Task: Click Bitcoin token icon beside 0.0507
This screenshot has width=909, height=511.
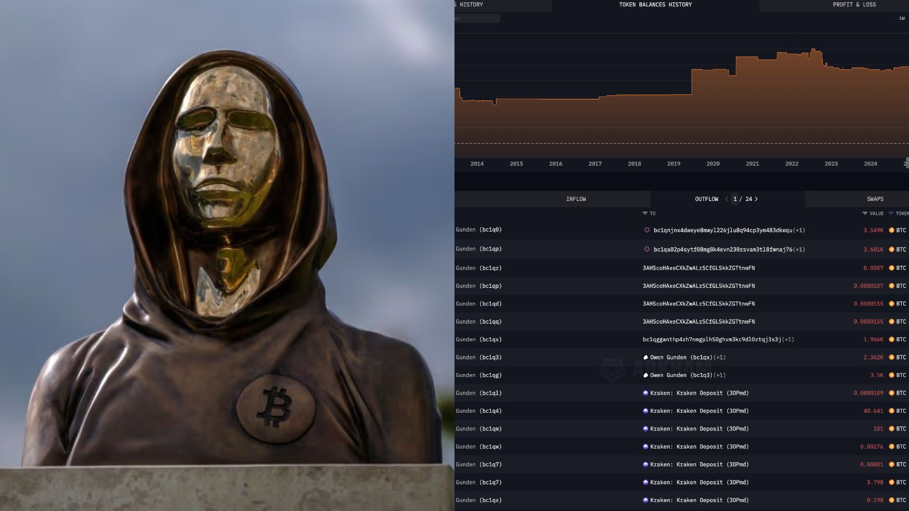Action: click(x=891, y=268)
